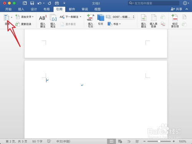Click the Save icon in title bar
The image size is (192, 144).
(x=32, y=3)
